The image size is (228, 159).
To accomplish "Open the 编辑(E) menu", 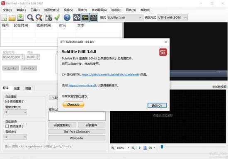I will click(x=21, y=10).
